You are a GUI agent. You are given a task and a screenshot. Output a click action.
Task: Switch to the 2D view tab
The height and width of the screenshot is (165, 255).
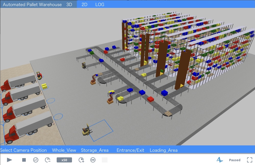[84, 5]
